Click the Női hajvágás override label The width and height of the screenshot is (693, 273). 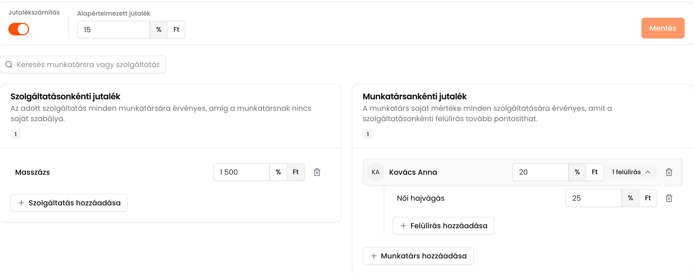tap(420, 198)
